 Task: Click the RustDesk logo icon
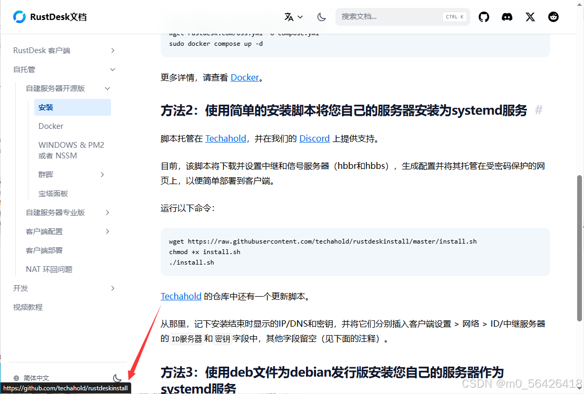point(19,17)
